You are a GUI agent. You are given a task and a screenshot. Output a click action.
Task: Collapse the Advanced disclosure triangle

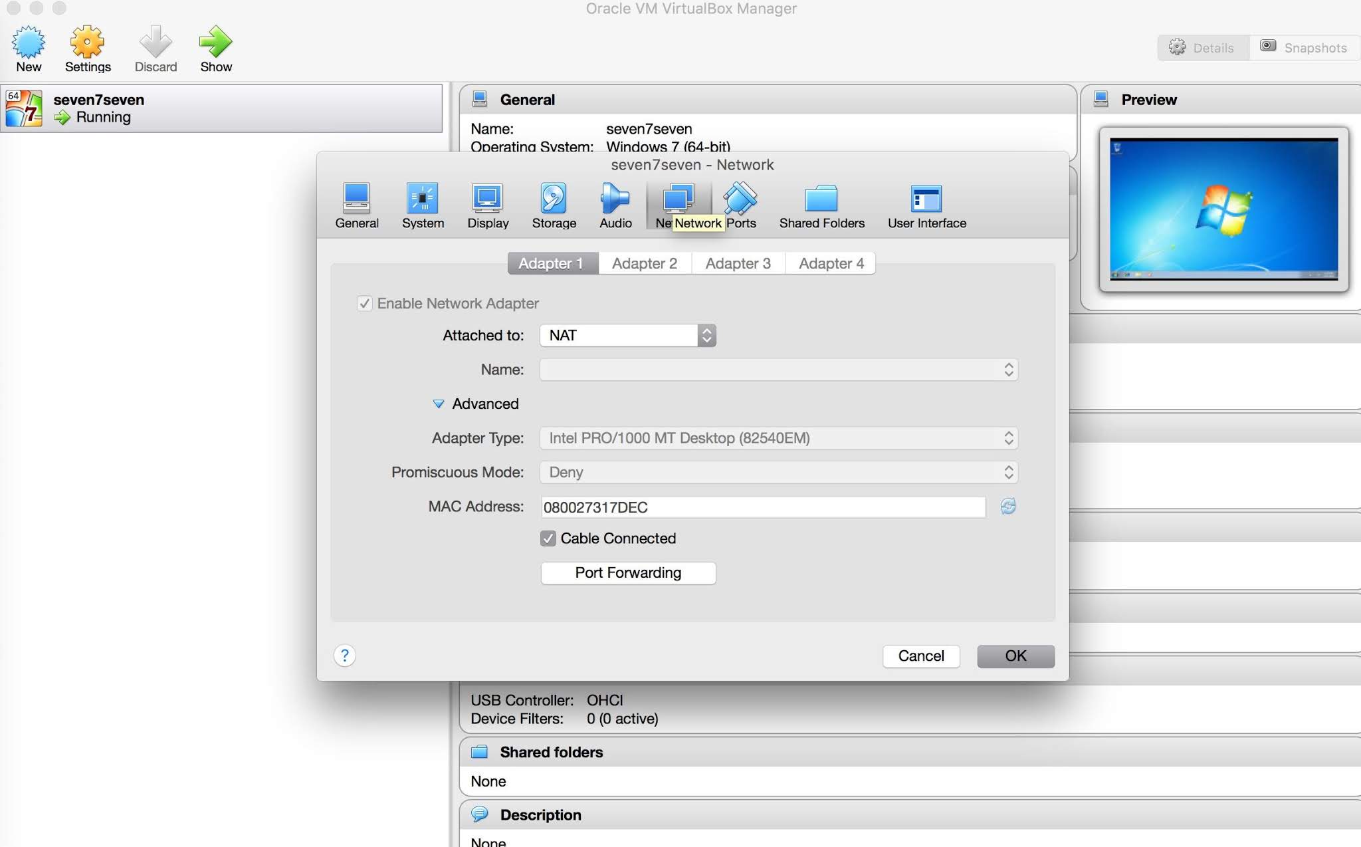click(439, 404)
